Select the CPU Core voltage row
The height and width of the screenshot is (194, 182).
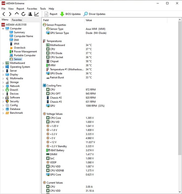click(x=70, y=118)
